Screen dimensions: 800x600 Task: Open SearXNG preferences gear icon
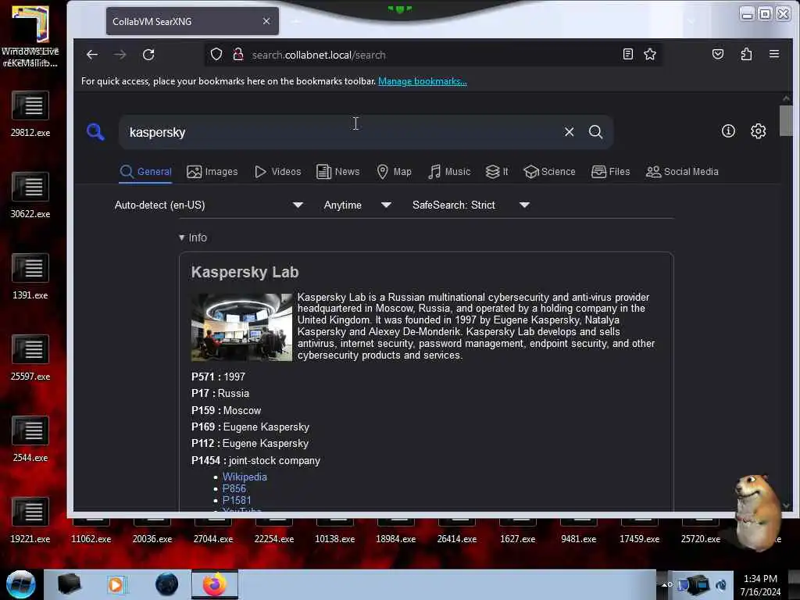click(758, 131)
